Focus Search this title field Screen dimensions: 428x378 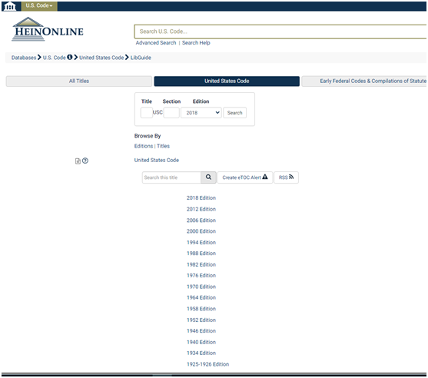(x=171, y=177)
